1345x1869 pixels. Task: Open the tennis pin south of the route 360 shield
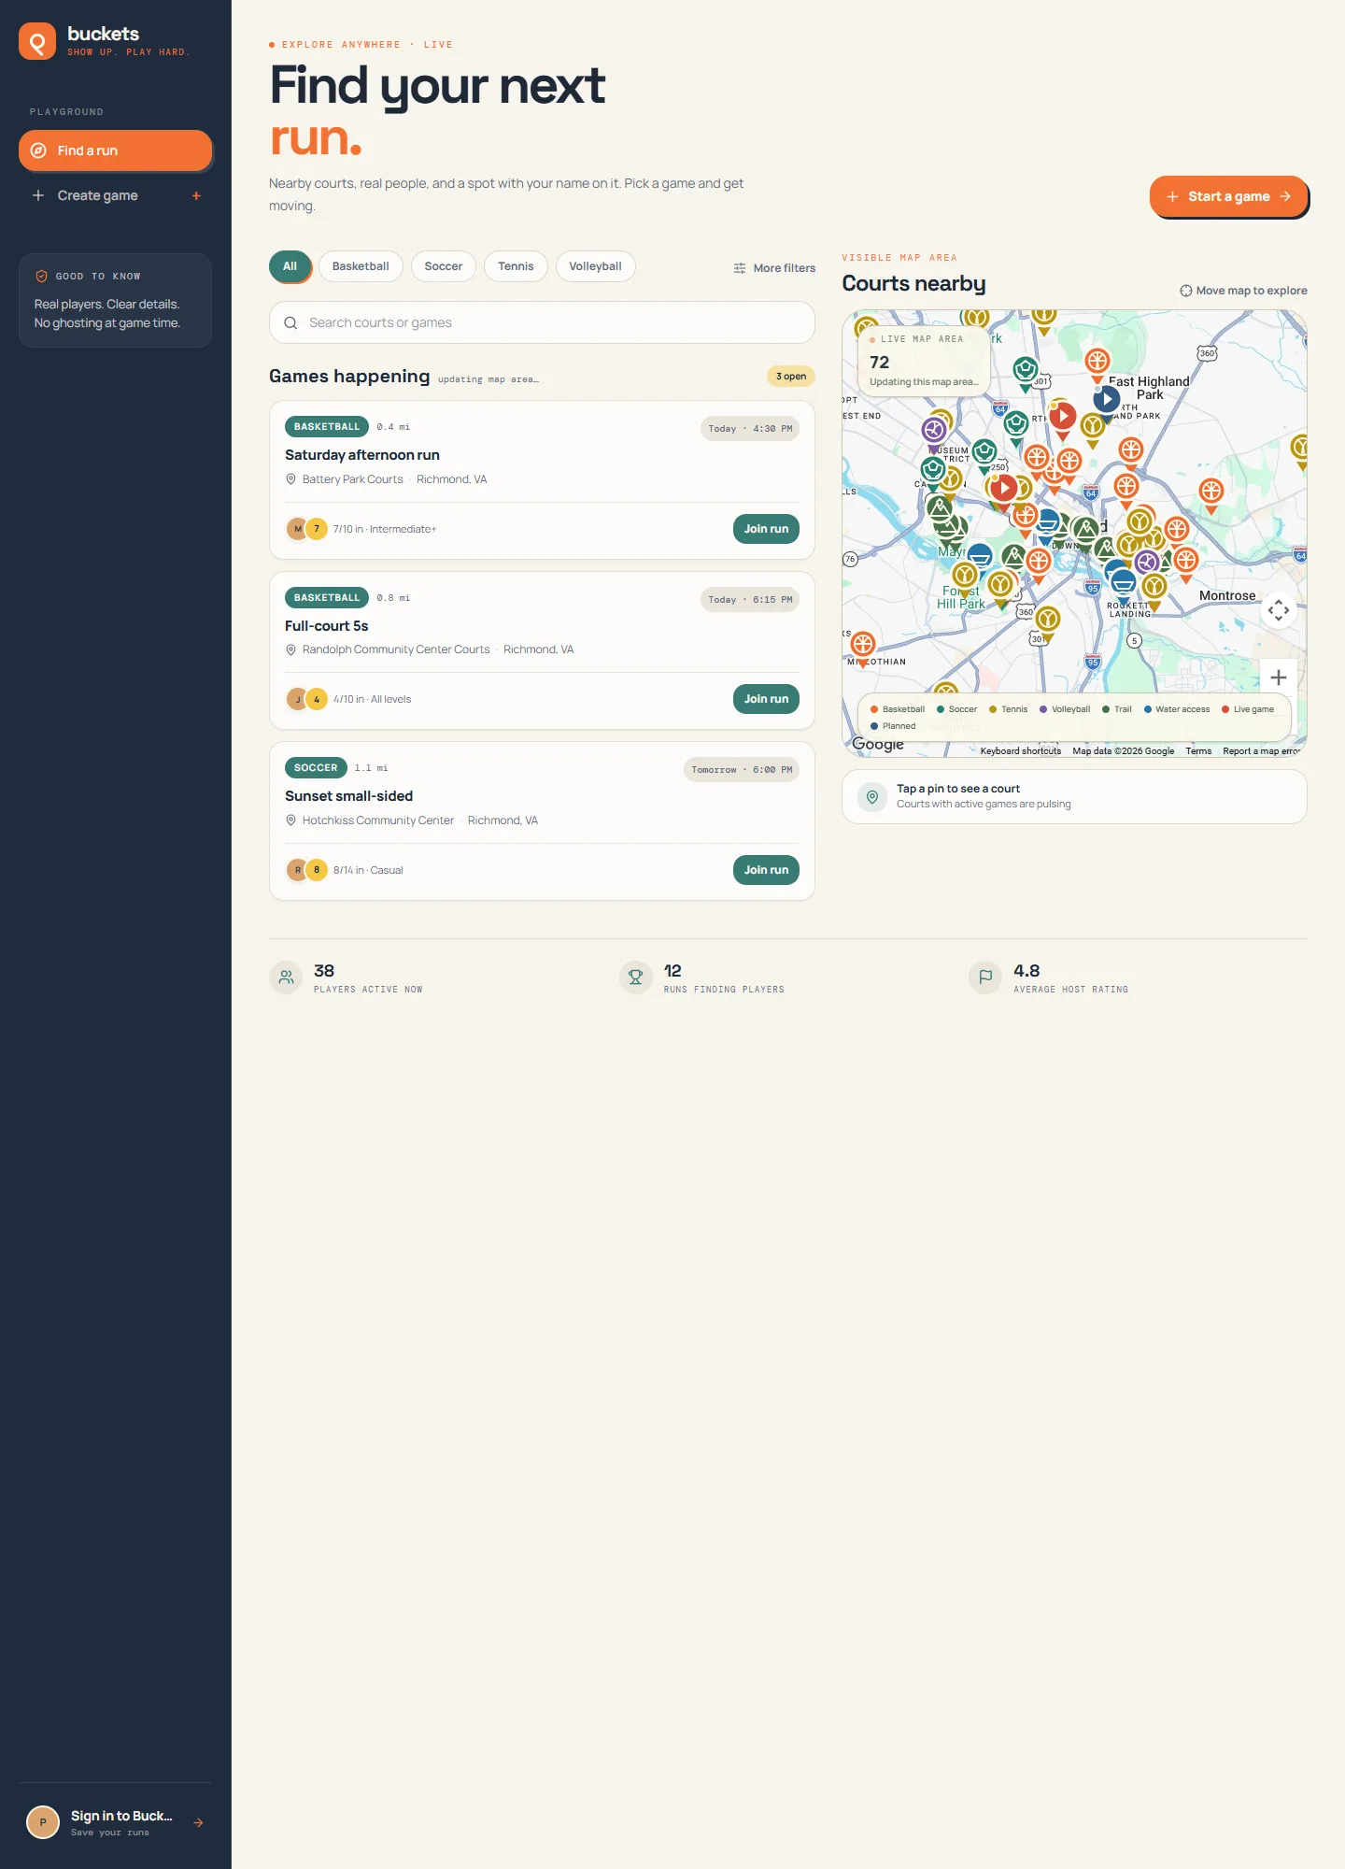point(1048,621)
